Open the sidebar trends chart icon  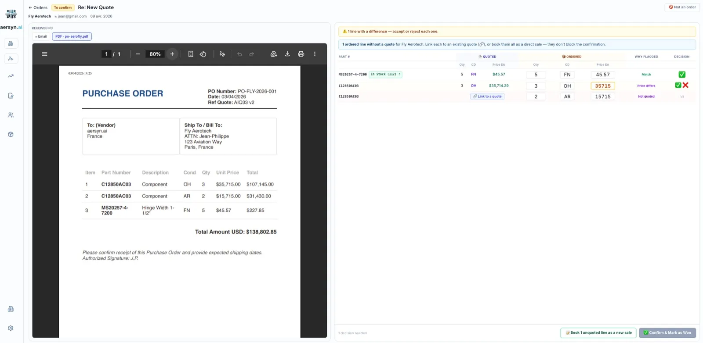click(x=11, y=76)
